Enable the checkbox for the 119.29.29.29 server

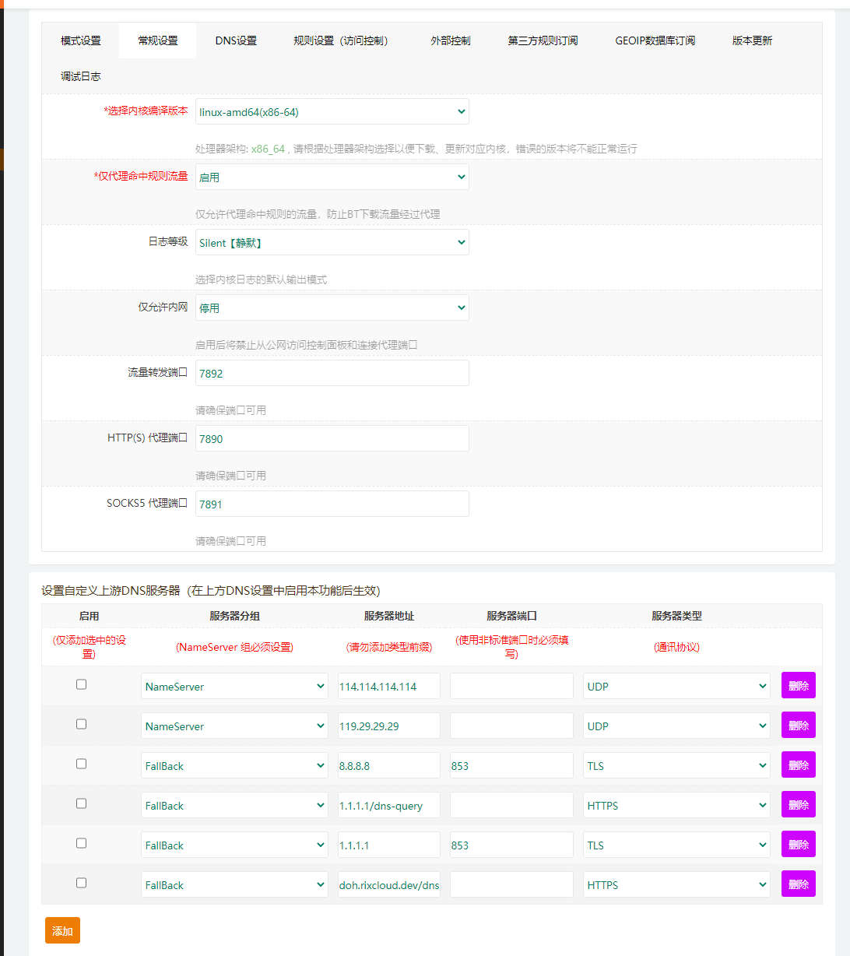(81, 723)
